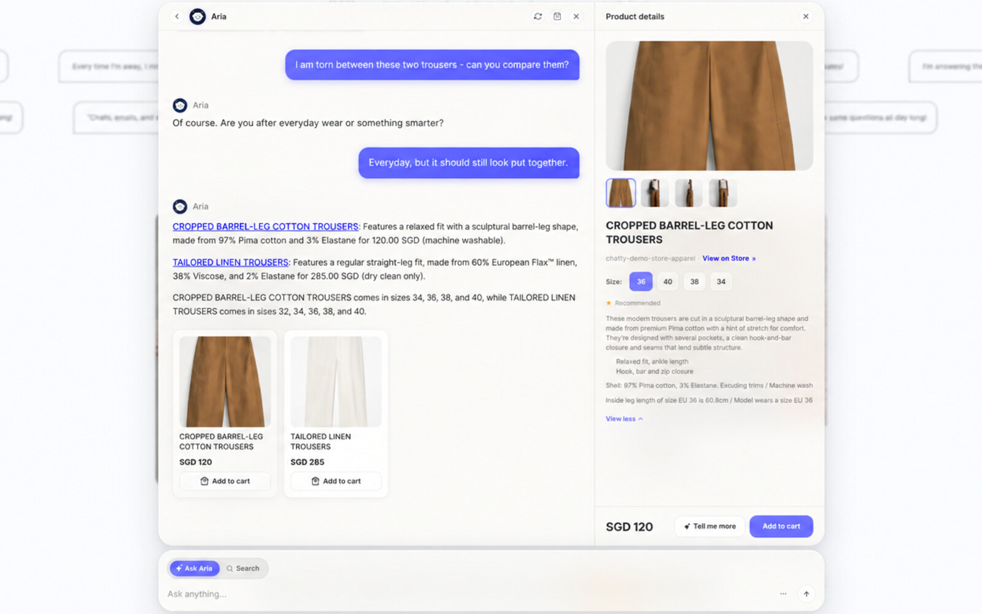This screenshot has height=614, width=982.
Task: Select size 36
Action: (x=641, y=282)
